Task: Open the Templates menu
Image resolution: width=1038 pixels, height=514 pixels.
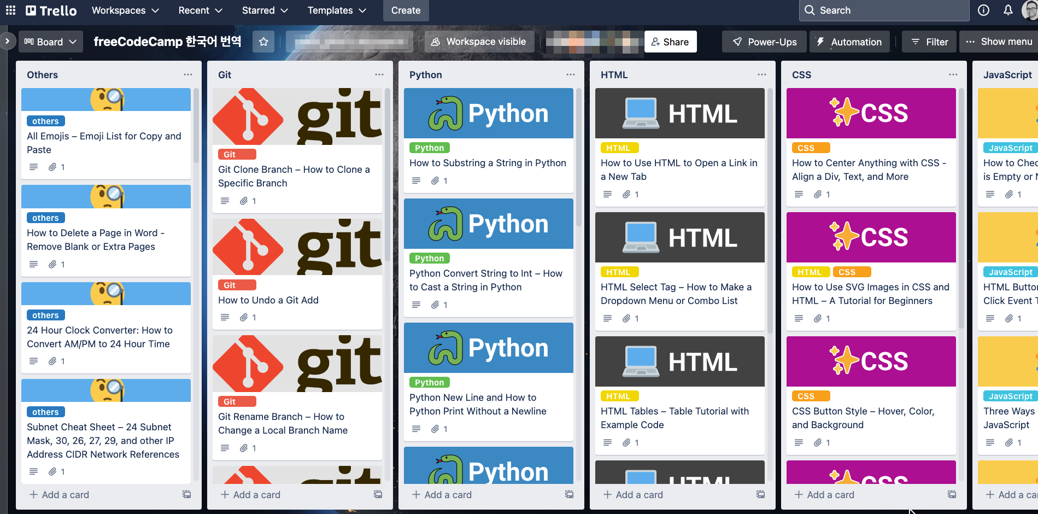Action: coord(337,10)
